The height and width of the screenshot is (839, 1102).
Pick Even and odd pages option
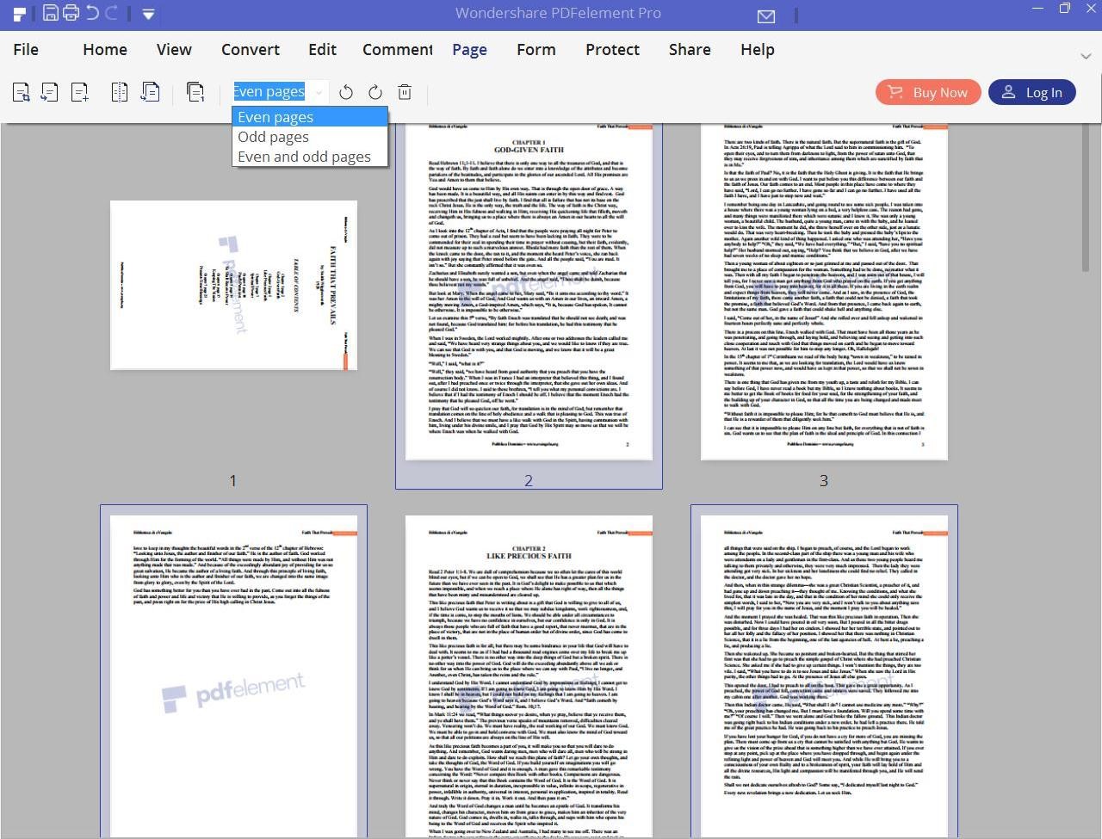310,157
